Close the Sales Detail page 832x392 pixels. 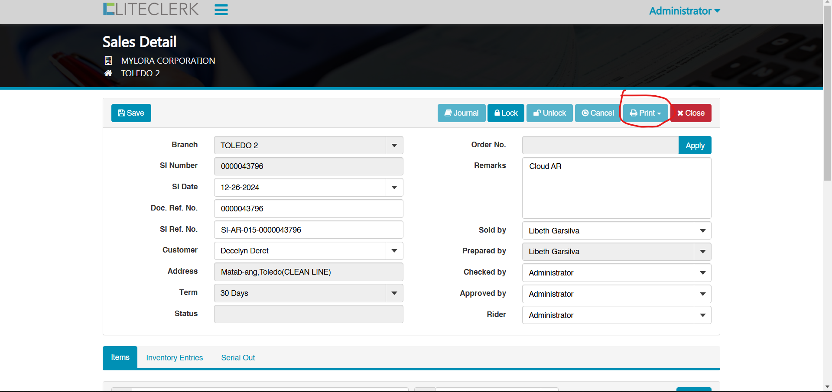pos(691,113)
